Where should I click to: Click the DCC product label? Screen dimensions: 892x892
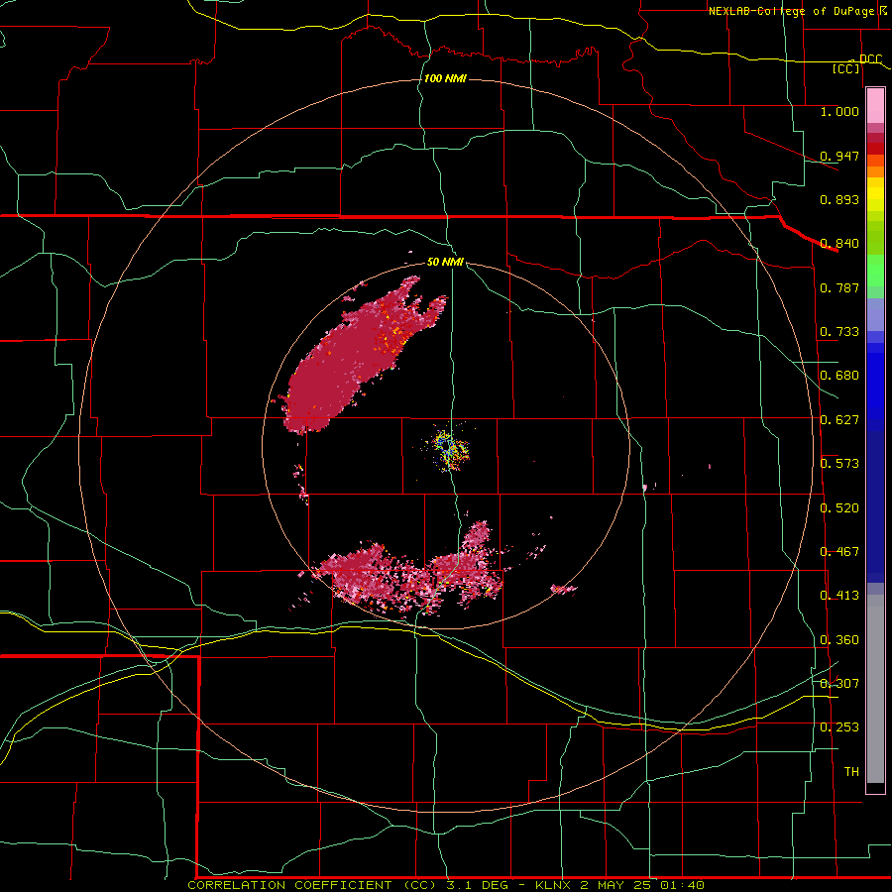pyautogui.click(x=870, y=59)
